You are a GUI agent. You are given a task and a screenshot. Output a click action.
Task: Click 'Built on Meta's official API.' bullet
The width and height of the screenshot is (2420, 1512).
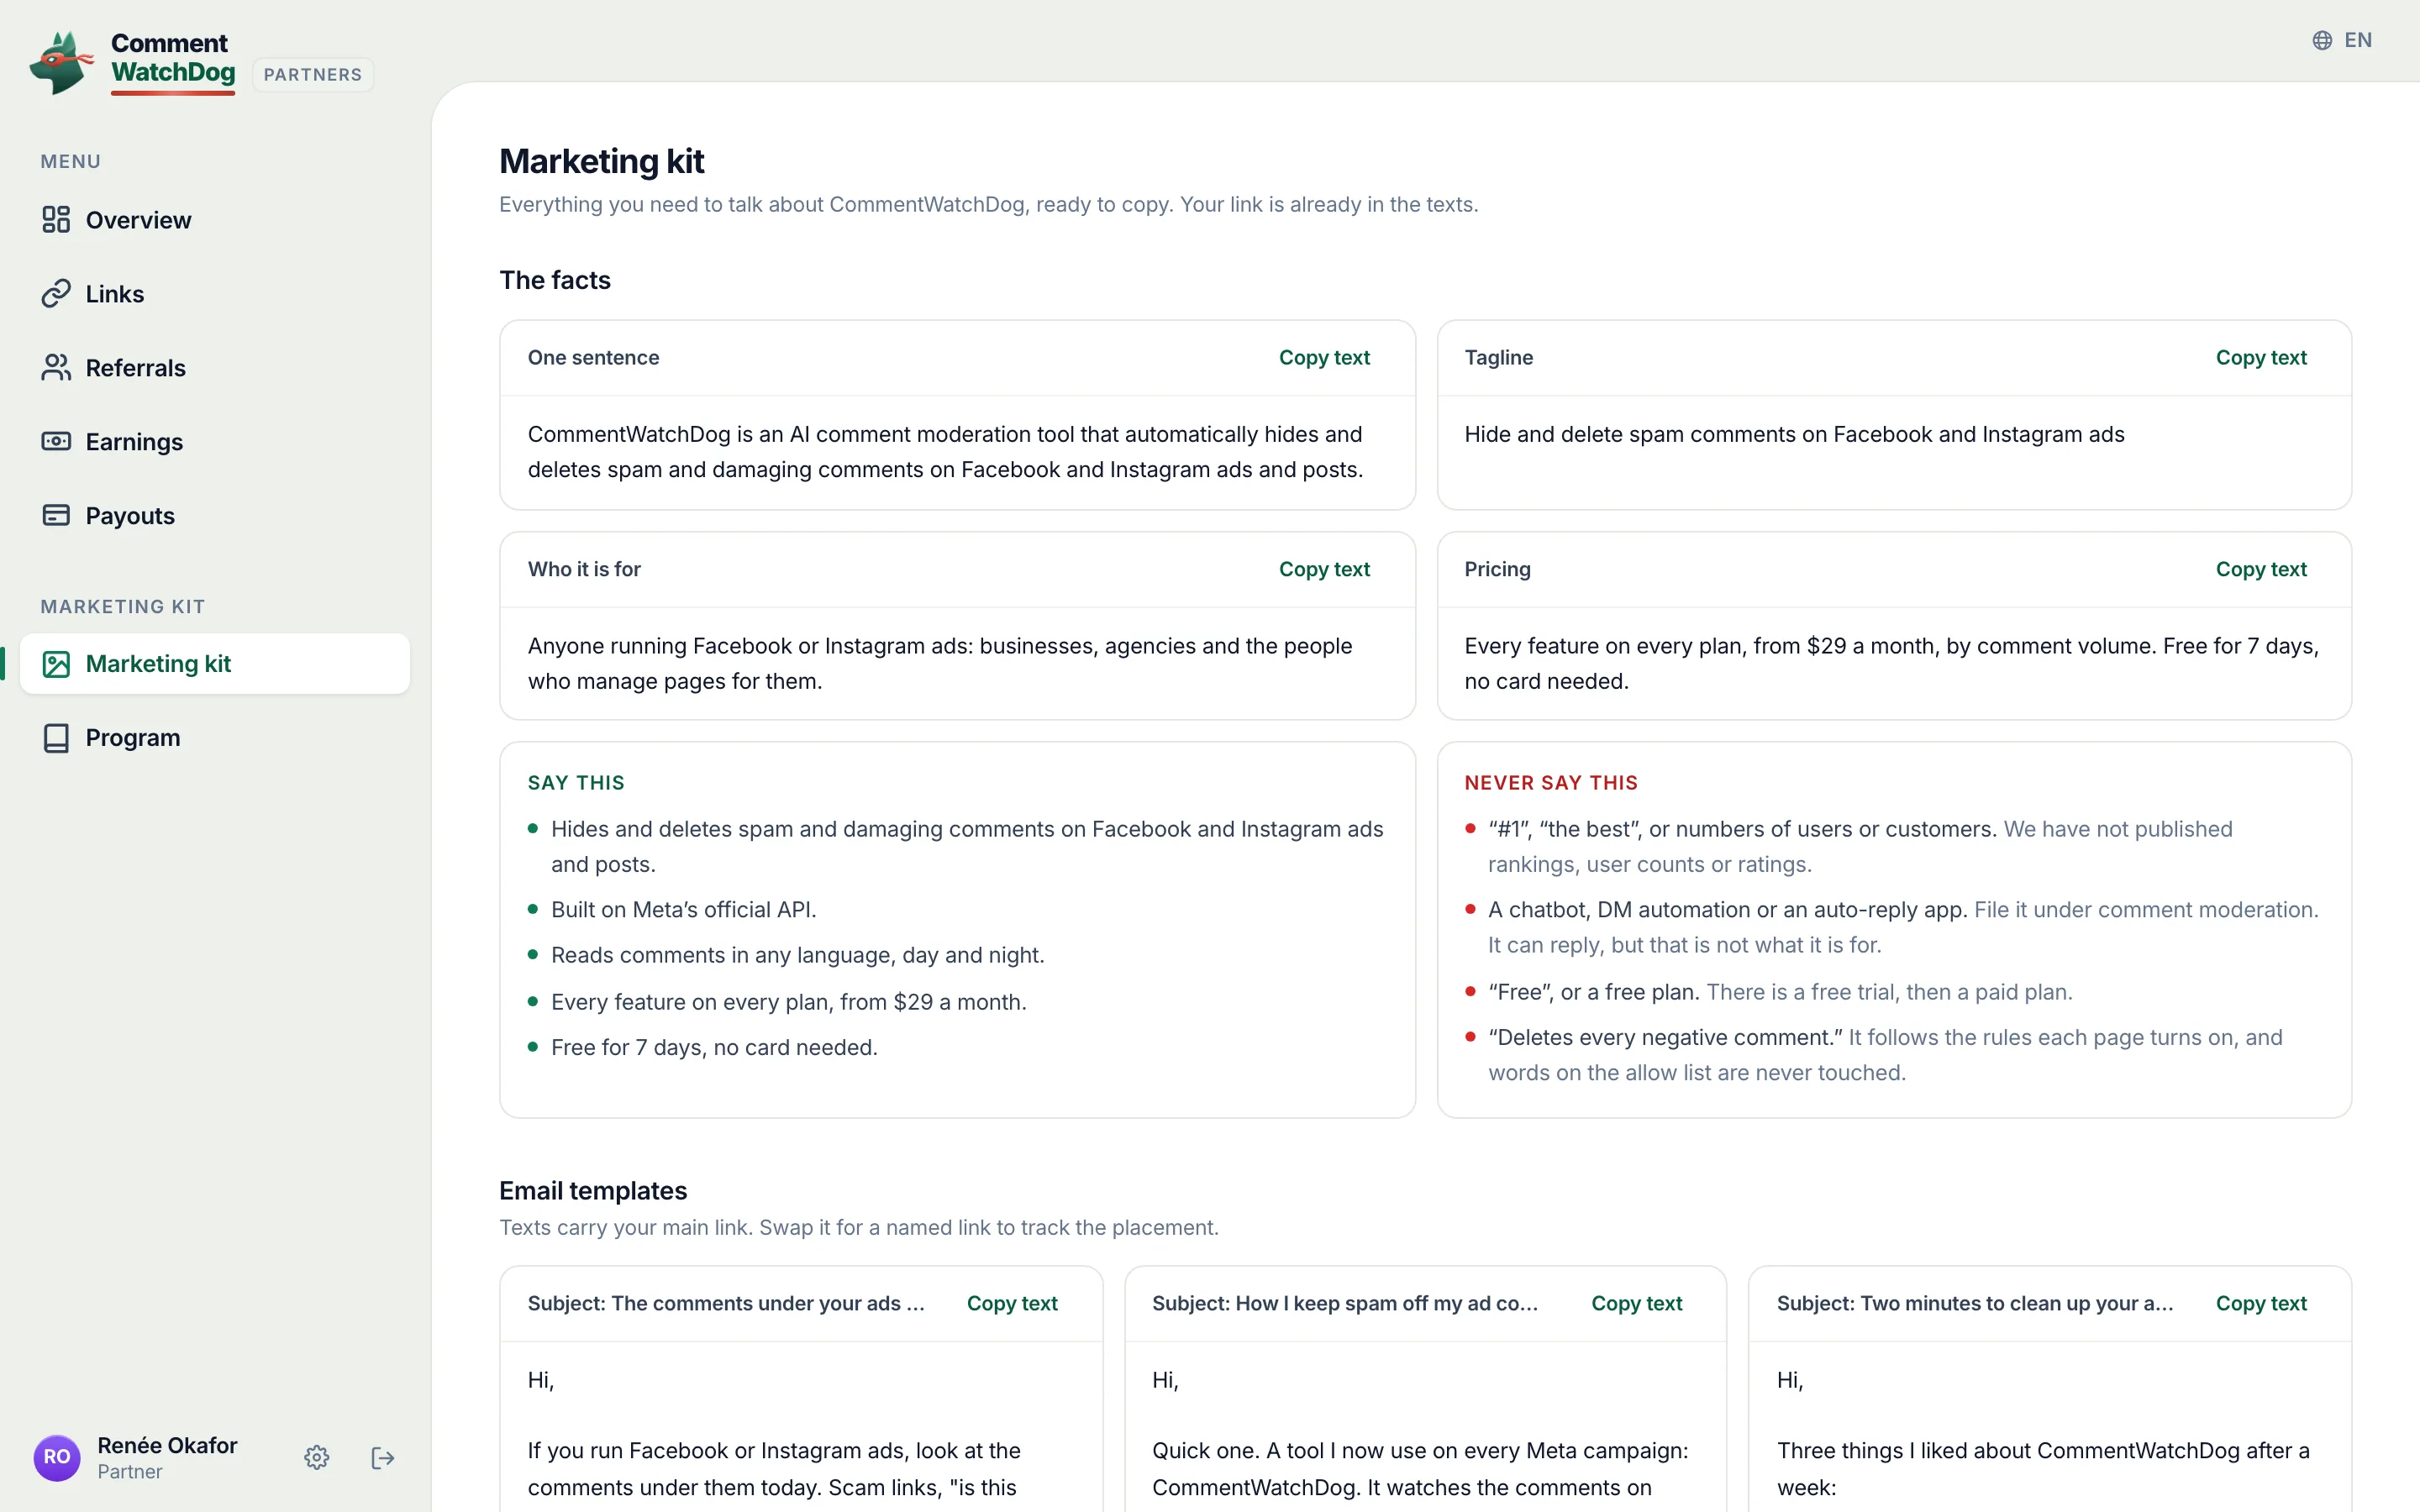(x=684, y=910)
